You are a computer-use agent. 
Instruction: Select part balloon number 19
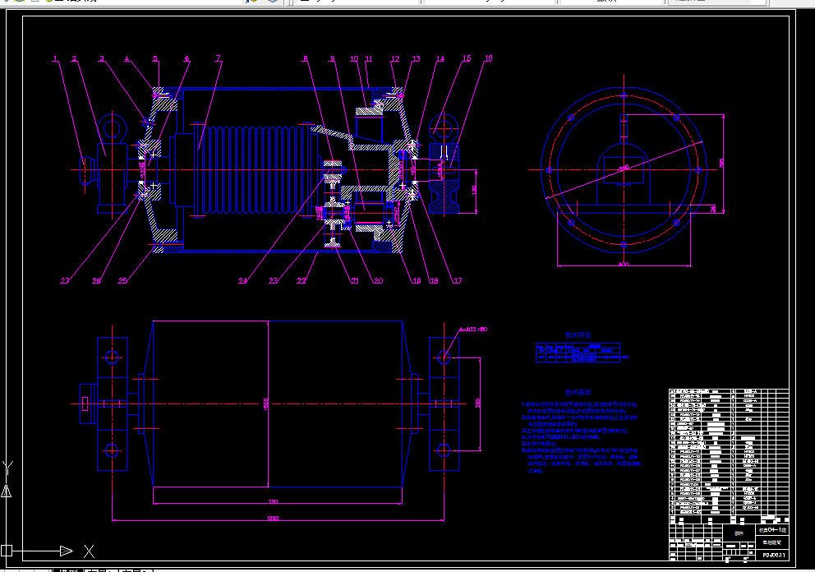click(x=416, y=281)
